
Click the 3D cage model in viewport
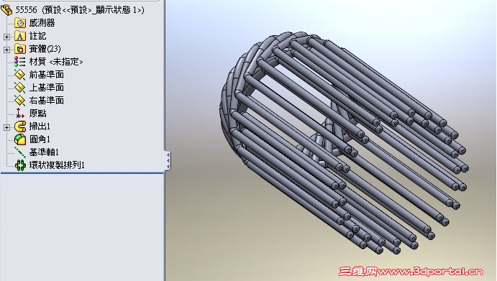(x=344, y=142)
